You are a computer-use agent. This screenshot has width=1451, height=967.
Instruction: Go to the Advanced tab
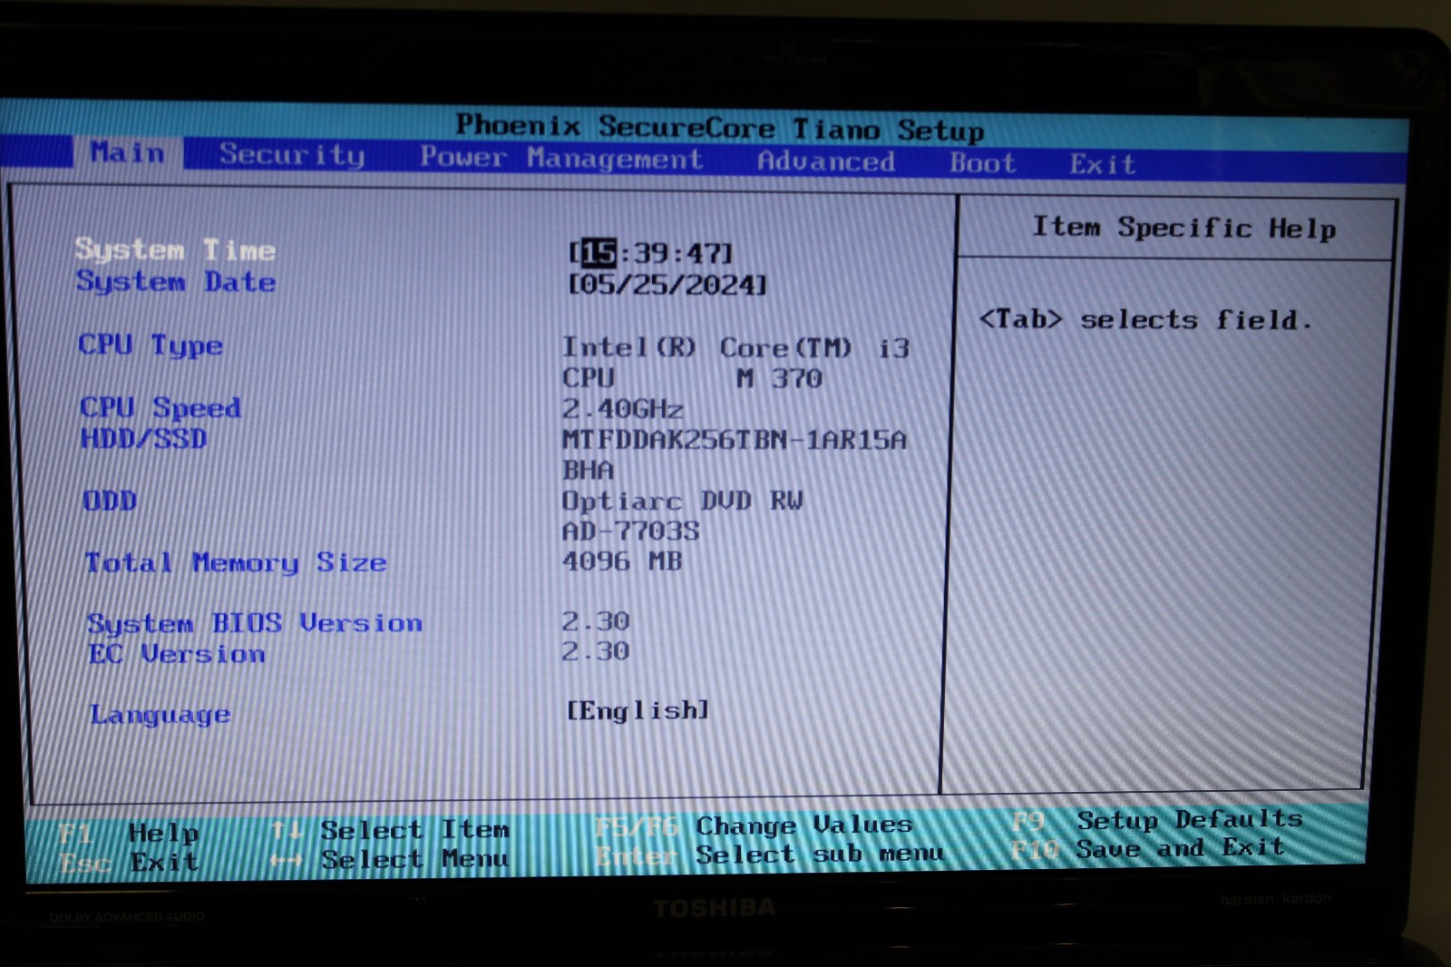[826, 161]
